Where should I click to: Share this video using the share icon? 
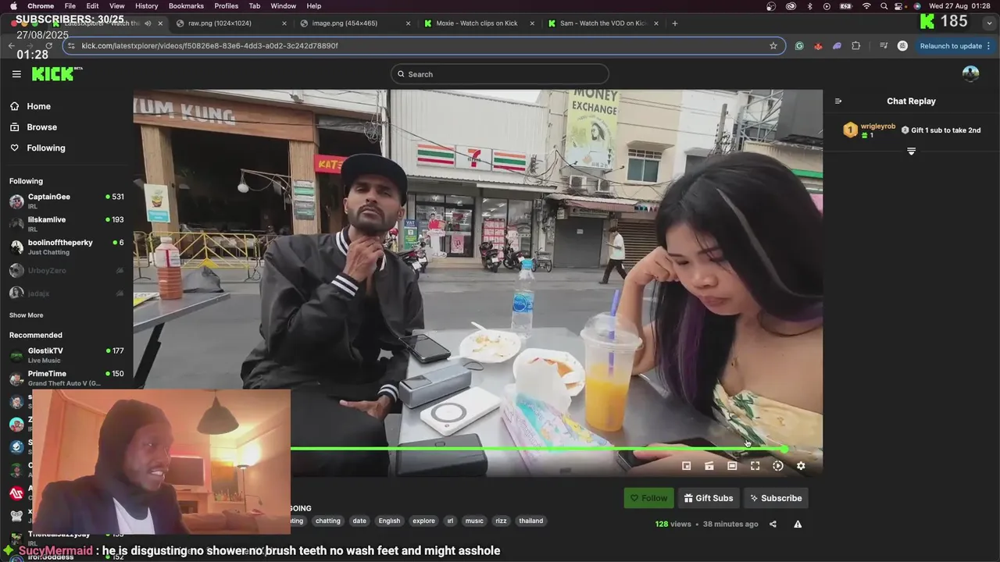773,524
